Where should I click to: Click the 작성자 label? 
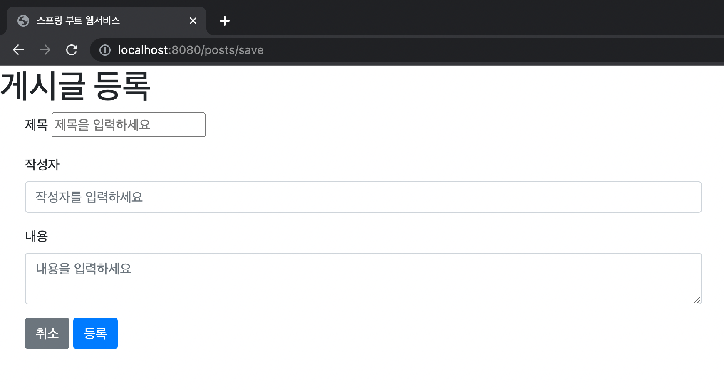42,165
